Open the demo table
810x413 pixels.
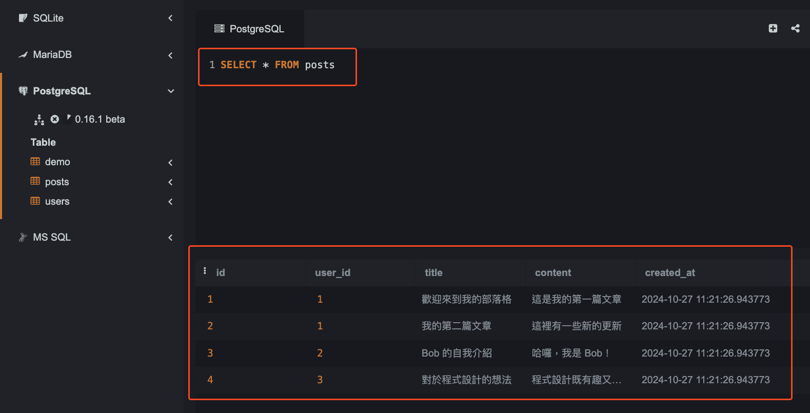pos(57,162)
